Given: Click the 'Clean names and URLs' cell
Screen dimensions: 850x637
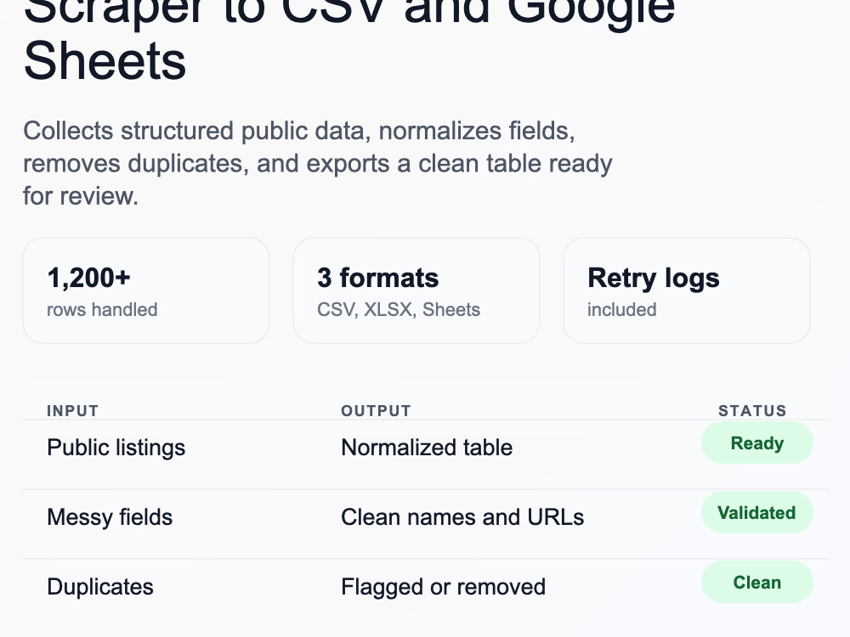Looking at the screenshot, I should (x=462, y=517).
